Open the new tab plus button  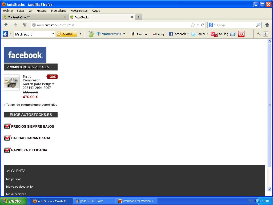point(139,17)
